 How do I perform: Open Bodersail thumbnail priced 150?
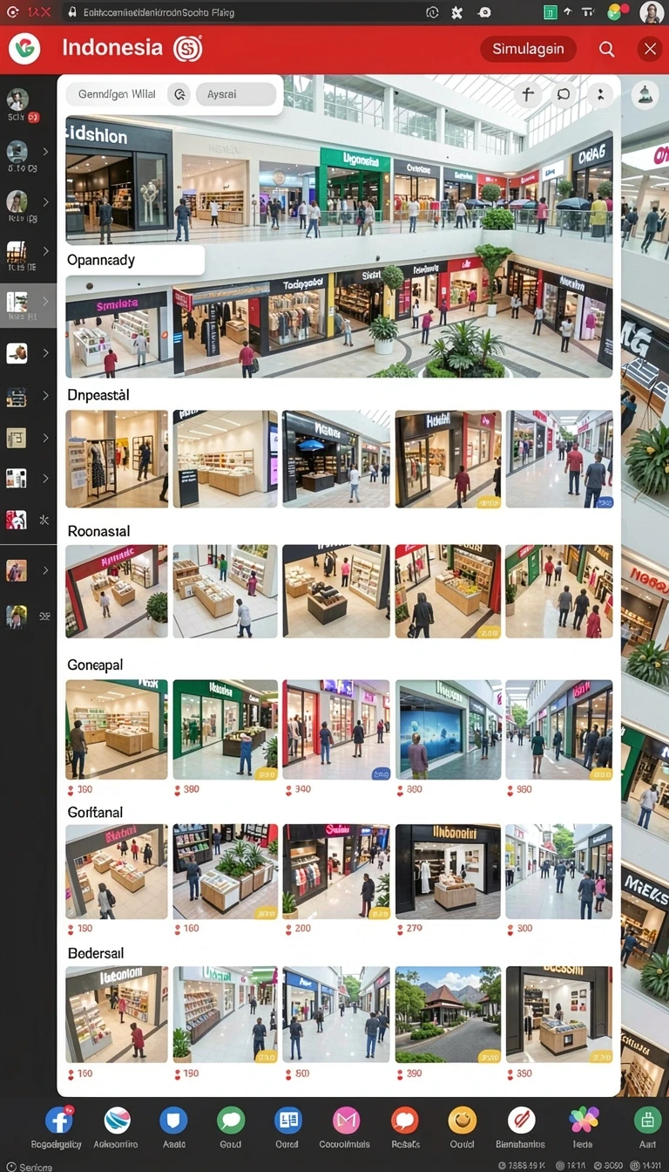tap(117, 1013)
